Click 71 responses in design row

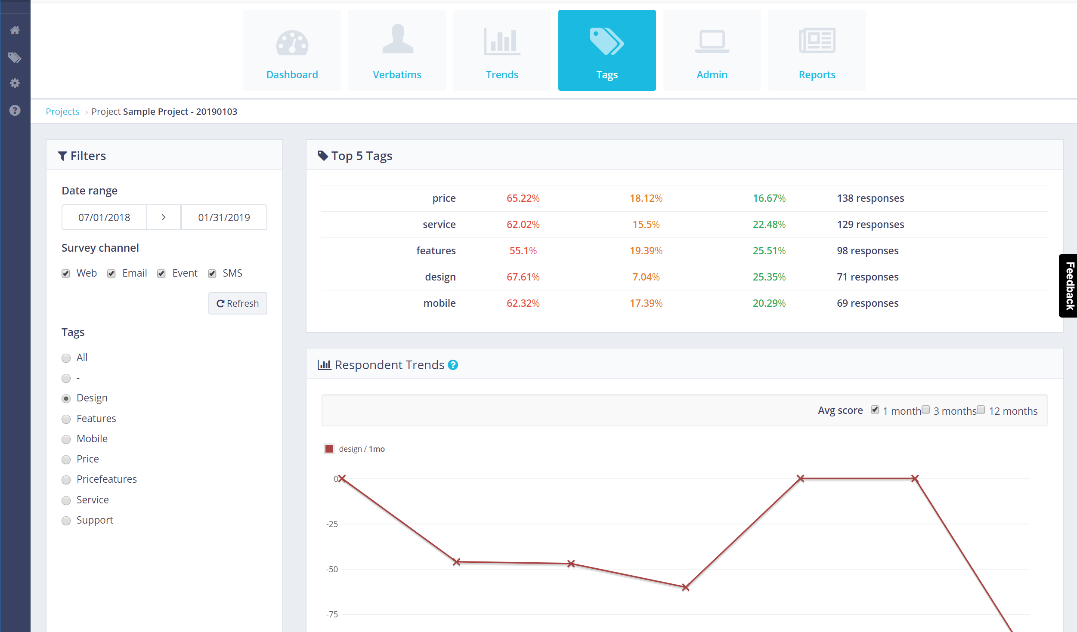click(867, 277)
